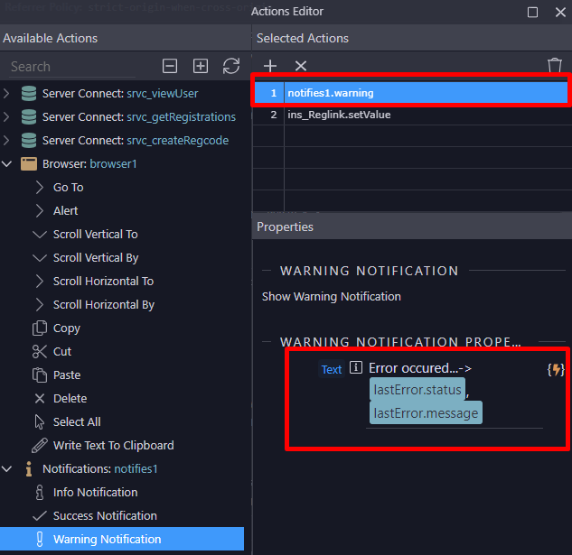The height and width of the screenshot is (555, 572).
Task: Click the Warning Notification exclamation icon
Action: 40,539
